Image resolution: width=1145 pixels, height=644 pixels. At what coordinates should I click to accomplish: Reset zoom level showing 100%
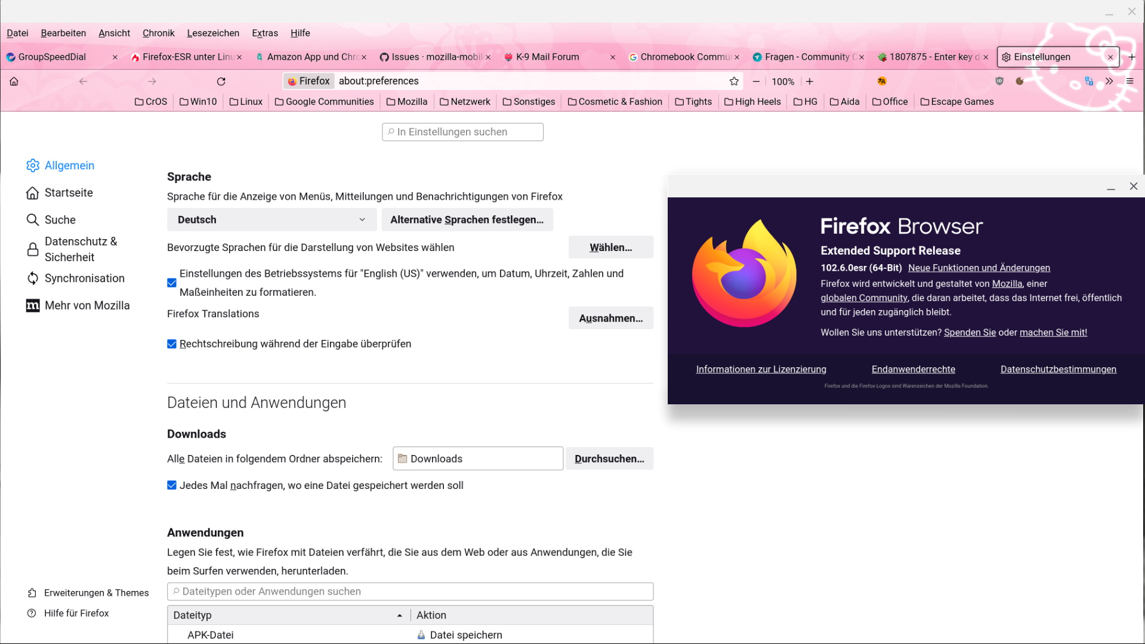pos(783,82)
